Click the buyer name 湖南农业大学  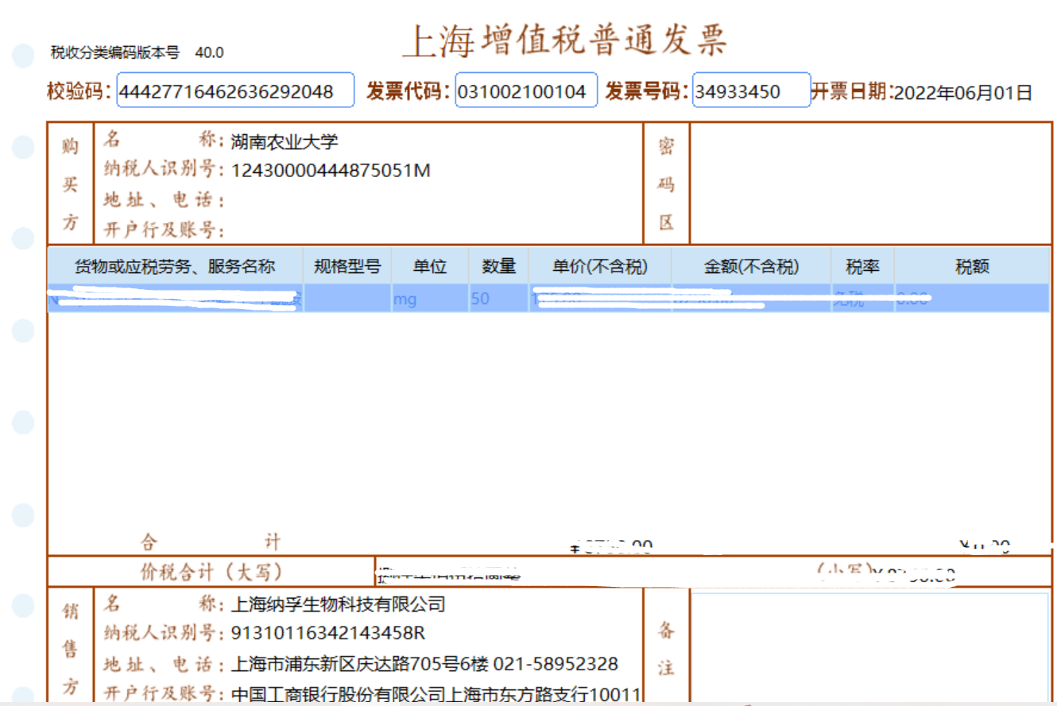pyautogui.click(x=284, y=142)
